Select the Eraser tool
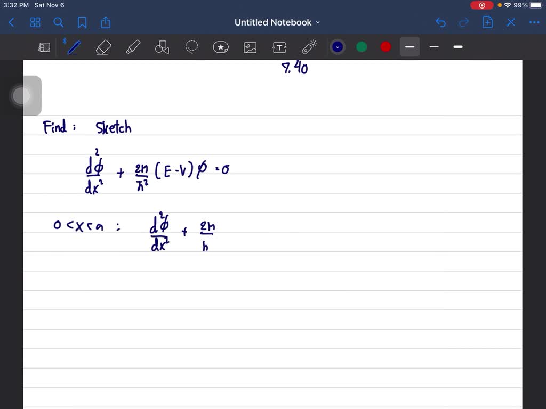This screenshot has height=409, width=546. [103, 47]
